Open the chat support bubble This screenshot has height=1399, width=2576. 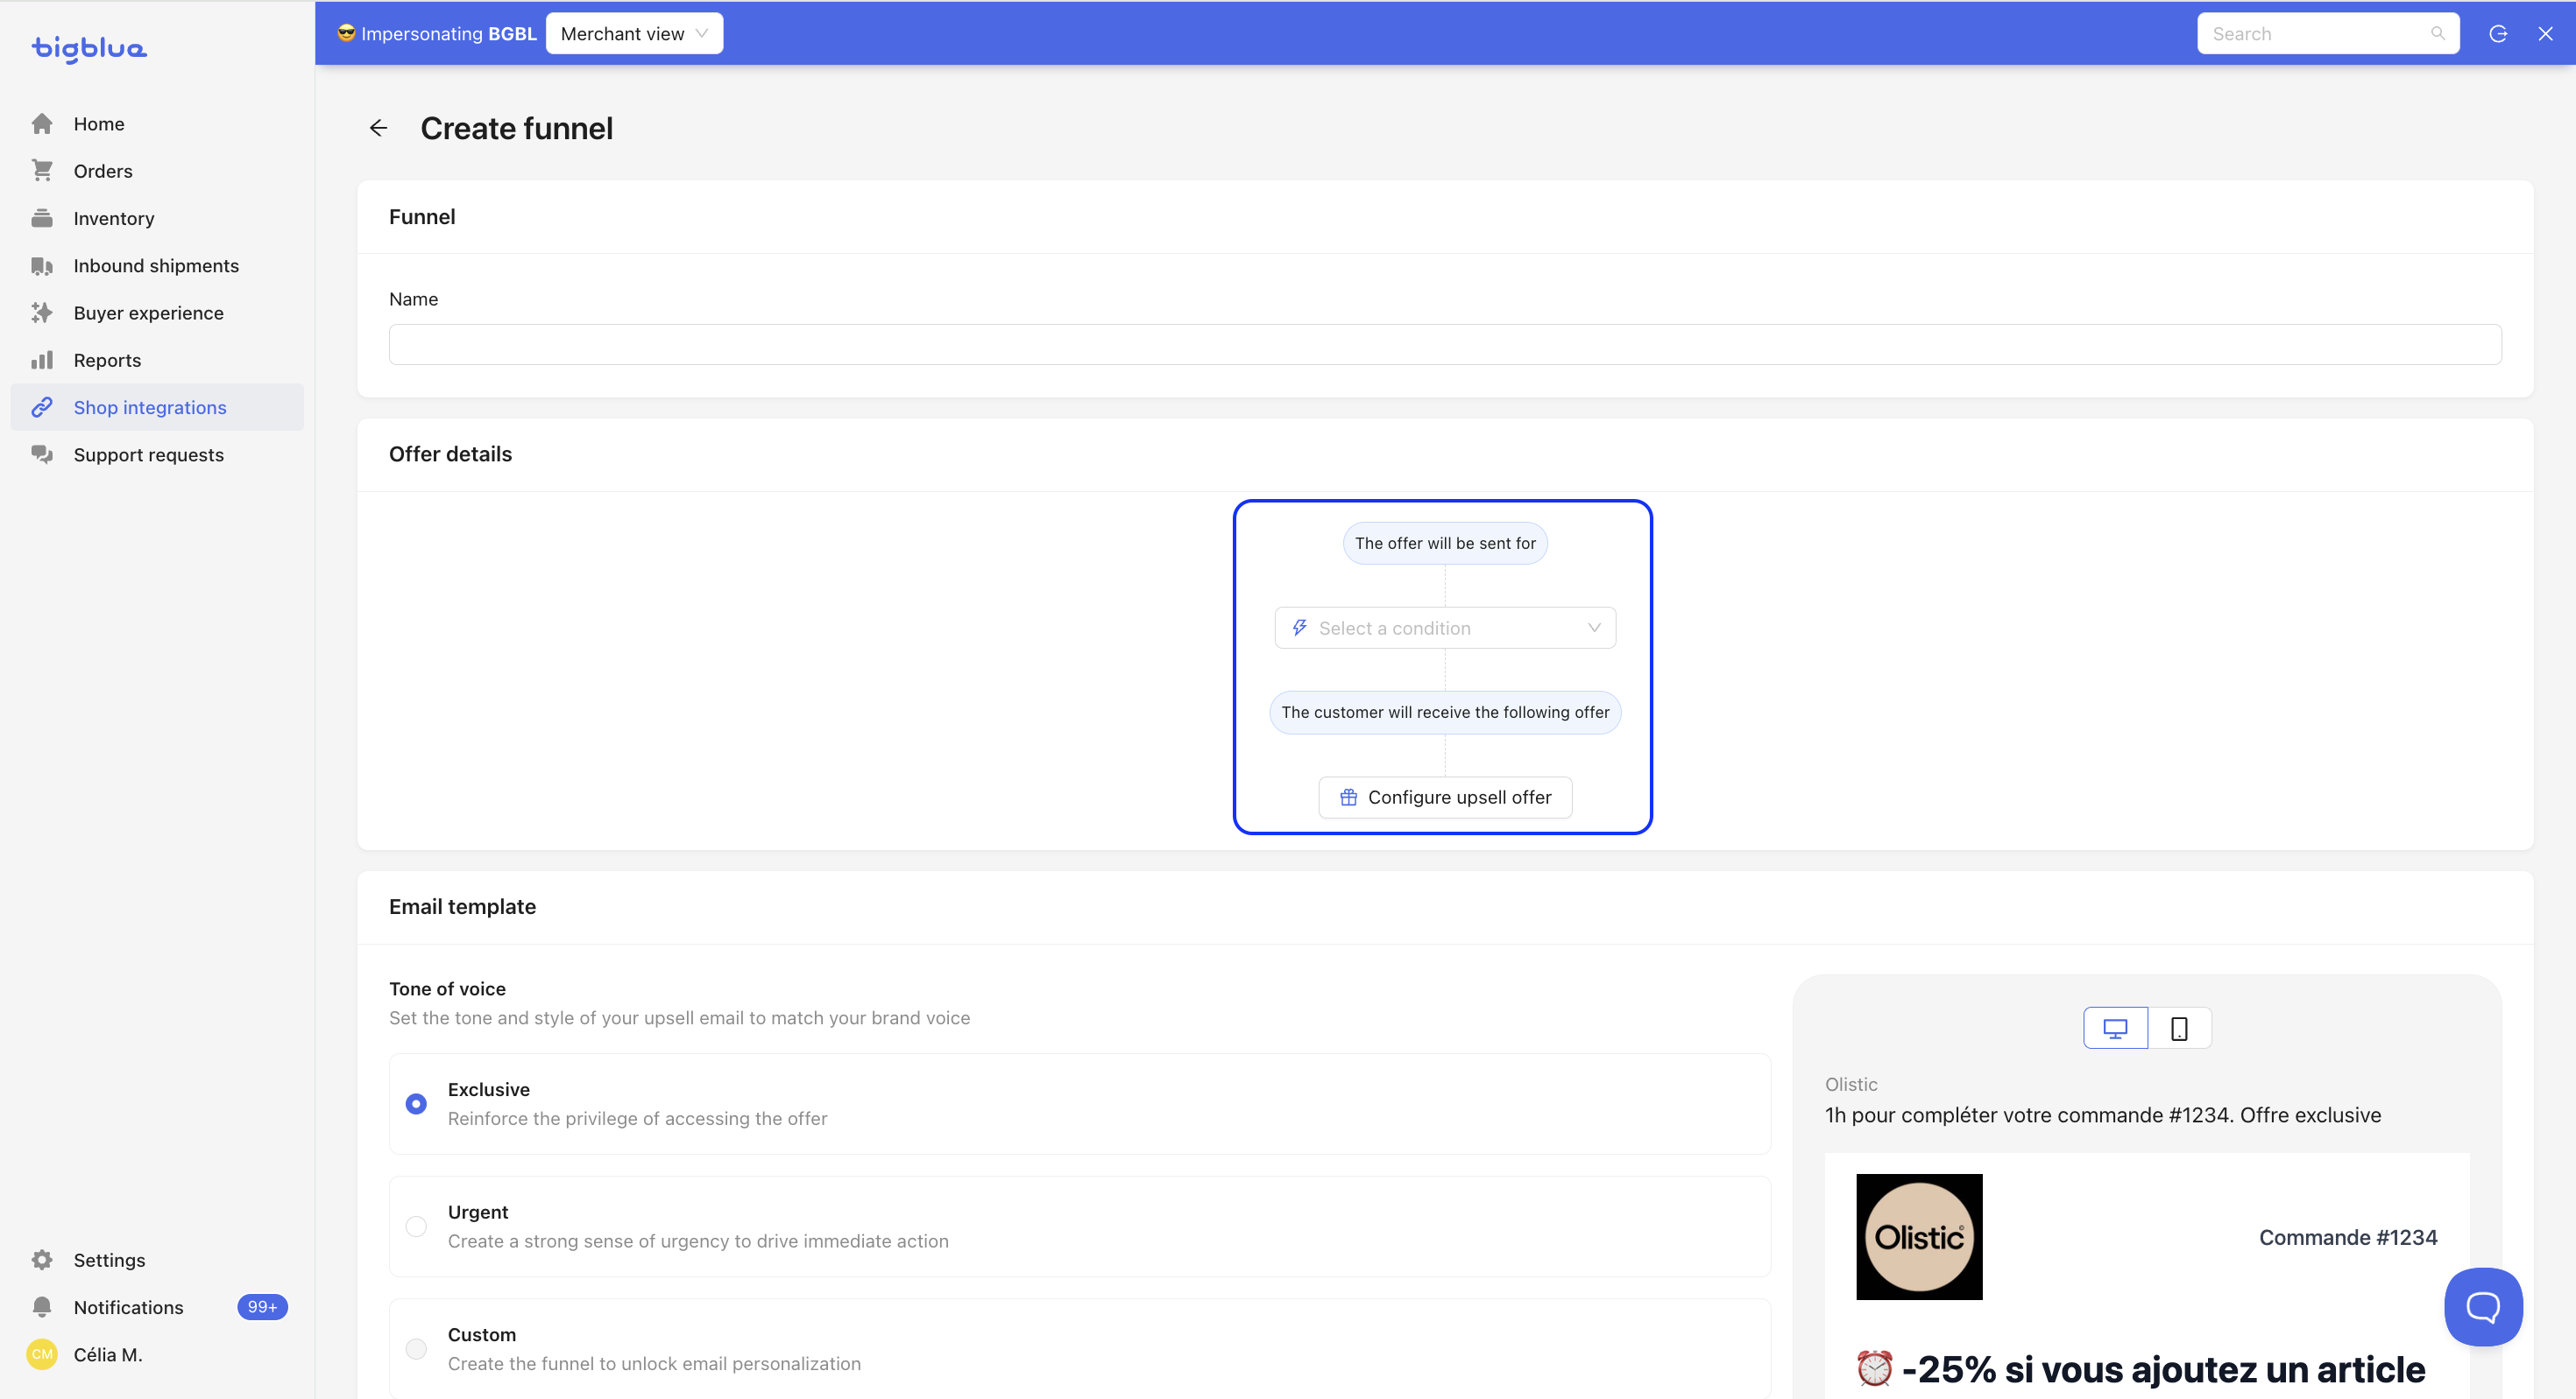pyautogui.click(x=2483, y=1306)
